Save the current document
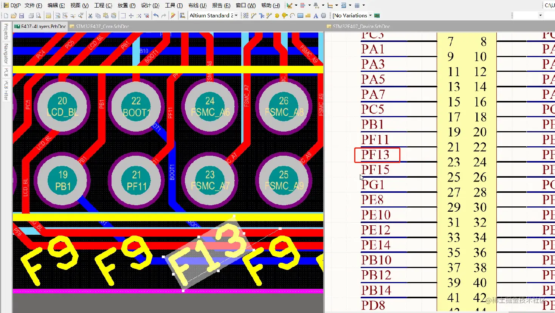The width and height of the screenshot is (555, 313). (x=22, y=15)
